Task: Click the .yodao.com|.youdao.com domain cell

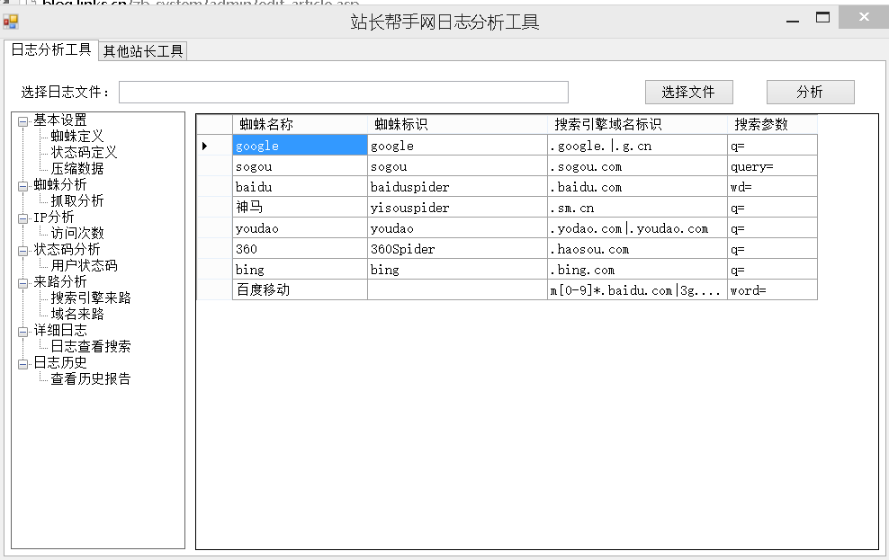Action: pyautogui.click(x=637, y=228)
